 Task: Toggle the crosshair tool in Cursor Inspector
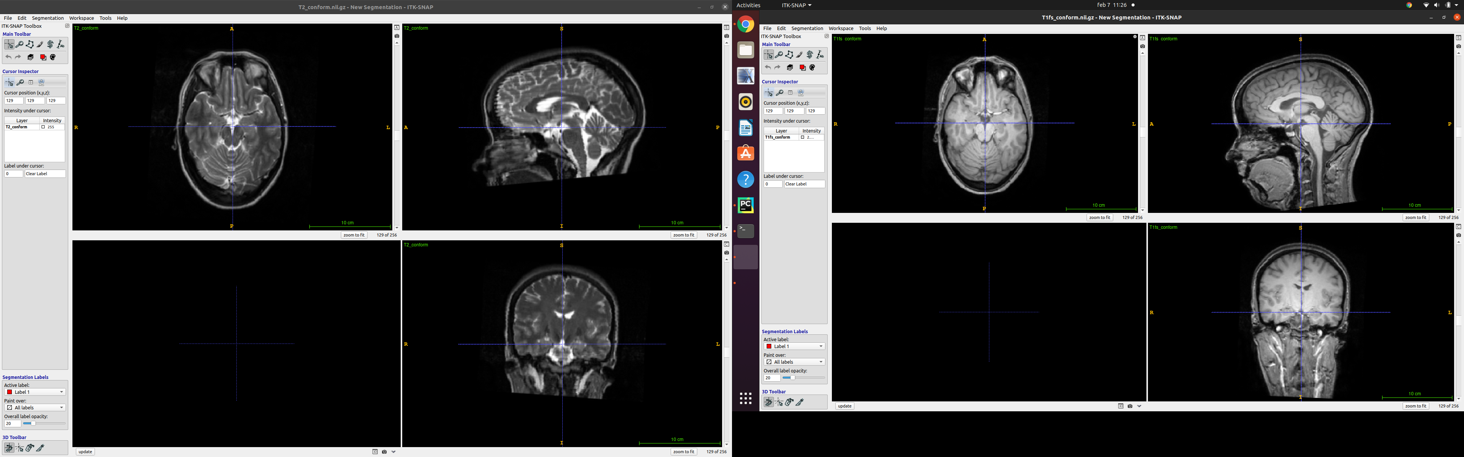click(9, 82)
